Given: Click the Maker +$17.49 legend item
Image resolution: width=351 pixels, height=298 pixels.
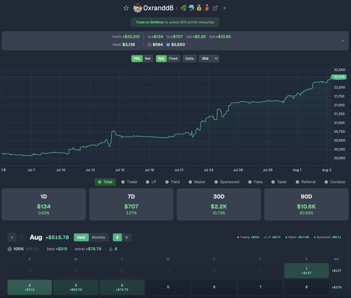Looking at the screenshot, I should 297,237.
